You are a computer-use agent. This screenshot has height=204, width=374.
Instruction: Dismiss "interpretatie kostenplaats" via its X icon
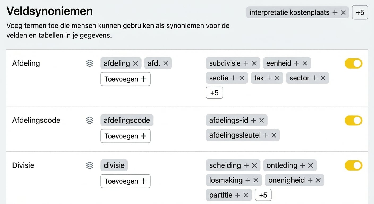[342, 12]
